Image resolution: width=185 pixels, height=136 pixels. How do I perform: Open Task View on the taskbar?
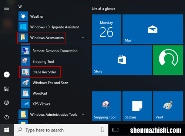[x=115, y=130]
